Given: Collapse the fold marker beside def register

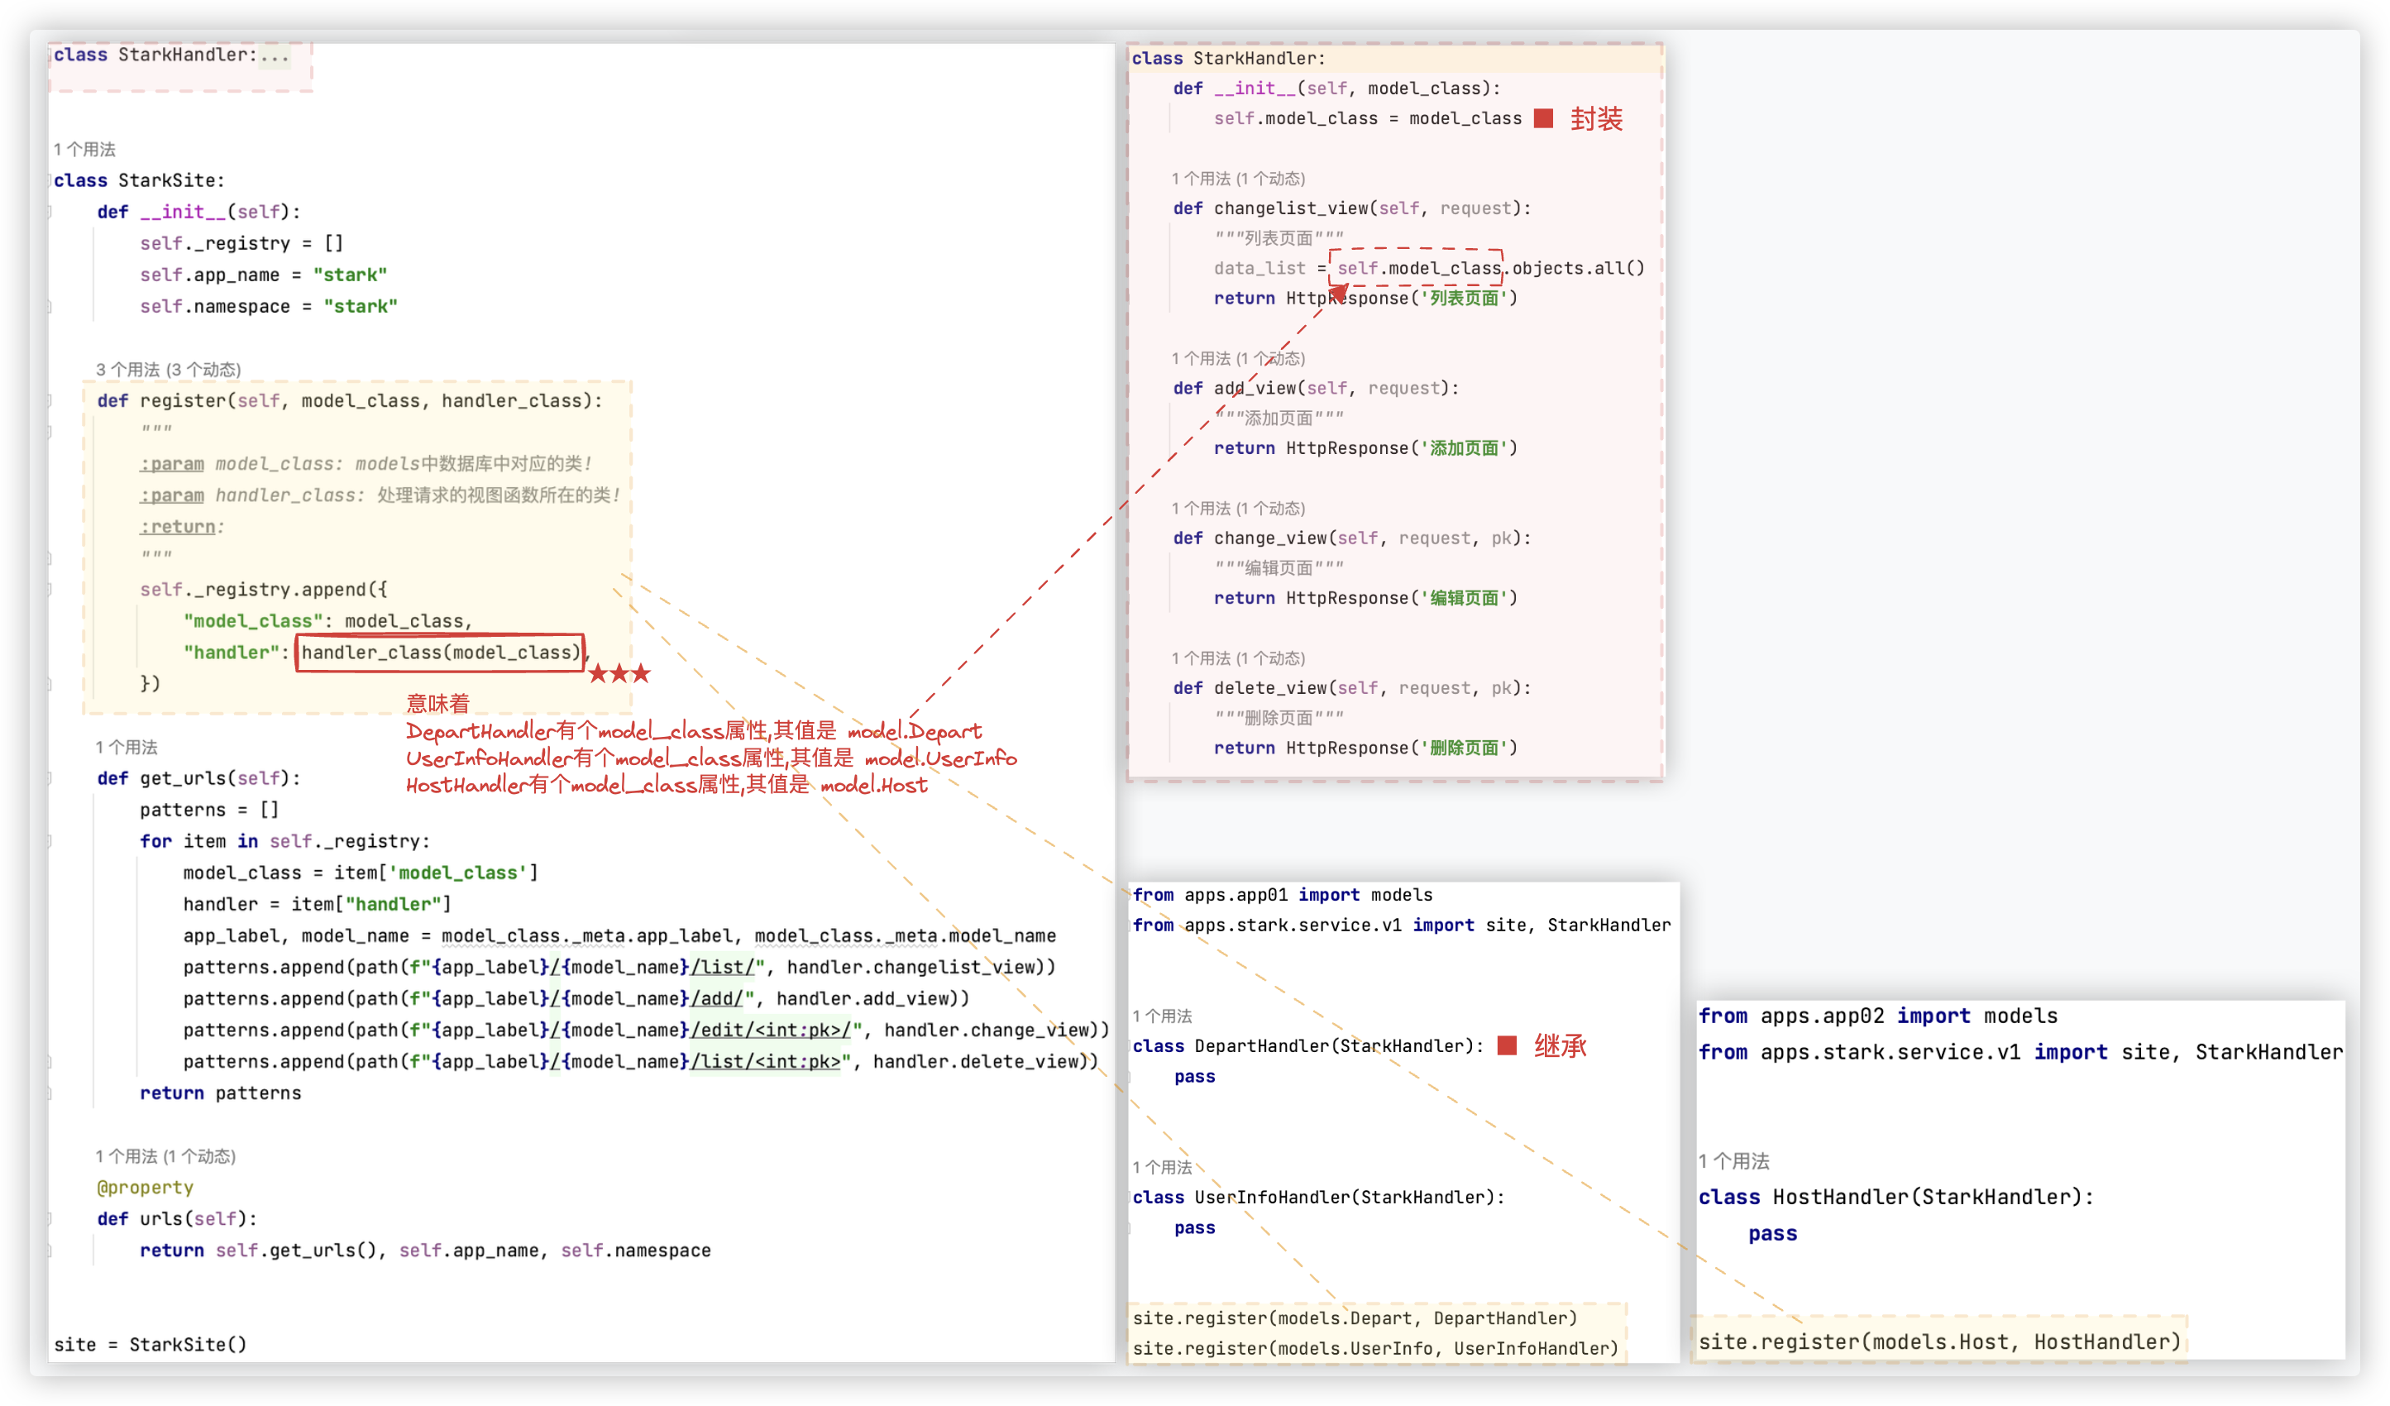Looking at the screenshot, I should tap(50, 400).
